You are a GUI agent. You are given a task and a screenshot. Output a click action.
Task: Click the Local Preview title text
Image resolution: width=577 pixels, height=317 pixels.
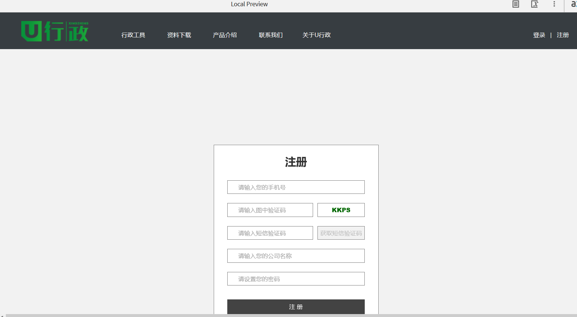coord(249,4)
